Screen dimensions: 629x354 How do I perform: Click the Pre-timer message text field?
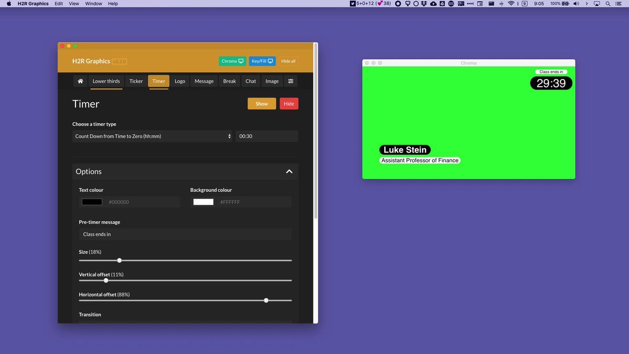click(x=185, y=234)
